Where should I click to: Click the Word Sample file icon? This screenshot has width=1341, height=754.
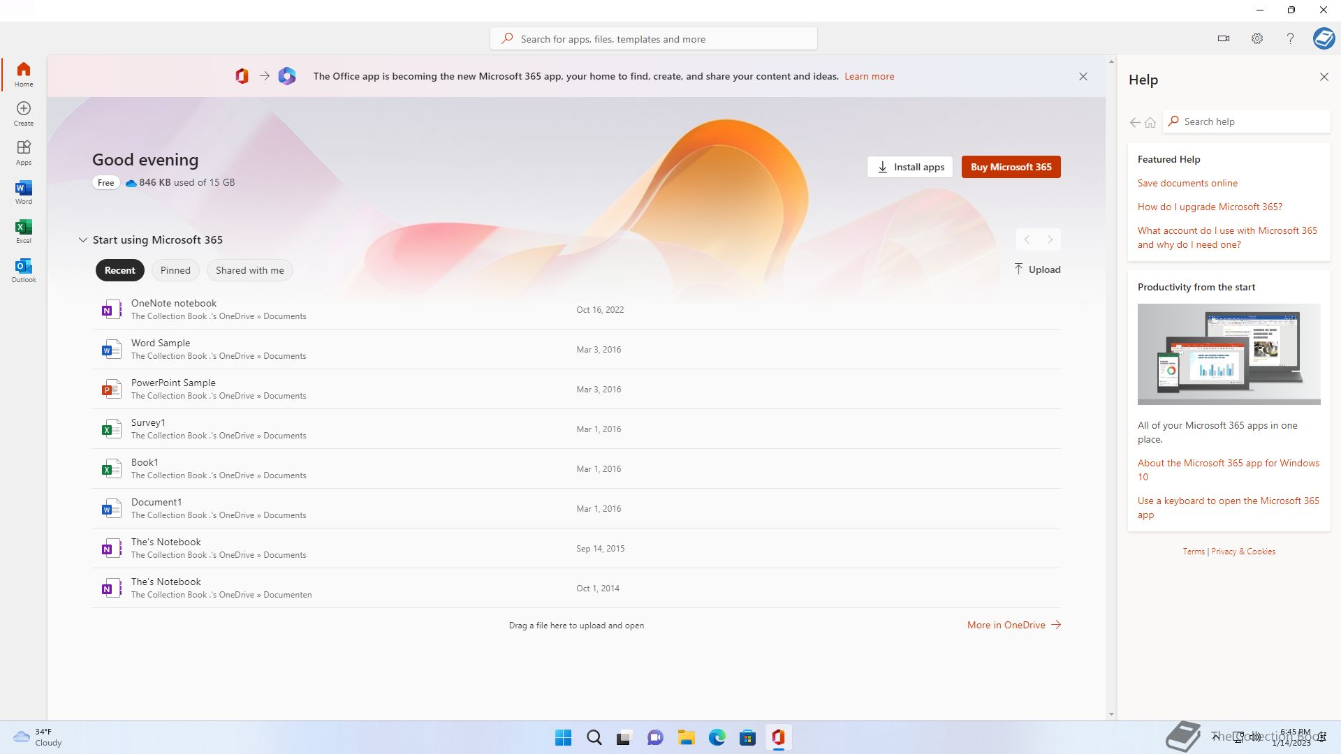pos(110,349)
